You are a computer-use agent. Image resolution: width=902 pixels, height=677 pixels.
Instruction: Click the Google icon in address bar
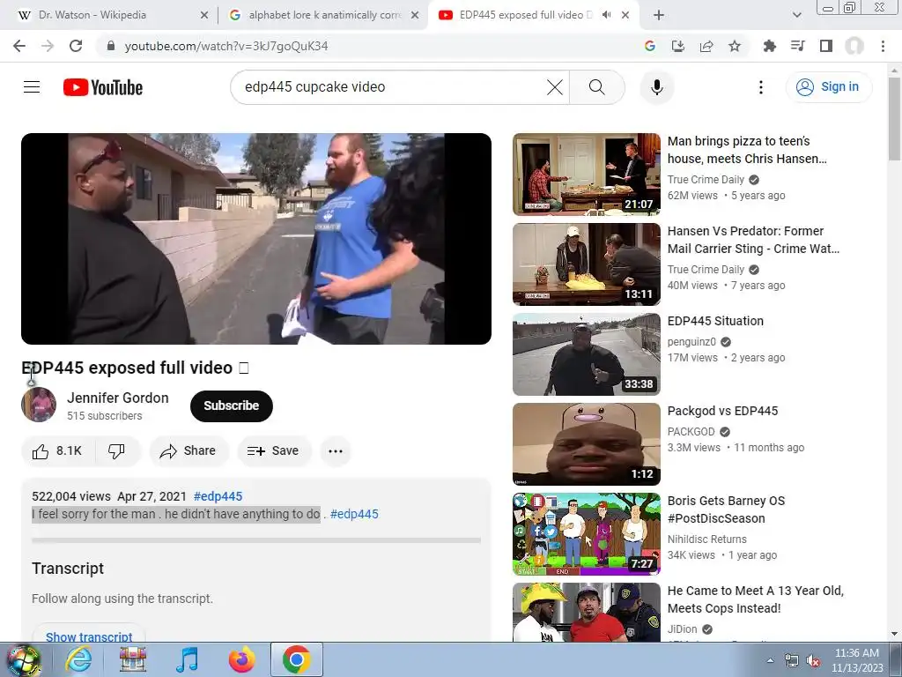pos(649,46)
